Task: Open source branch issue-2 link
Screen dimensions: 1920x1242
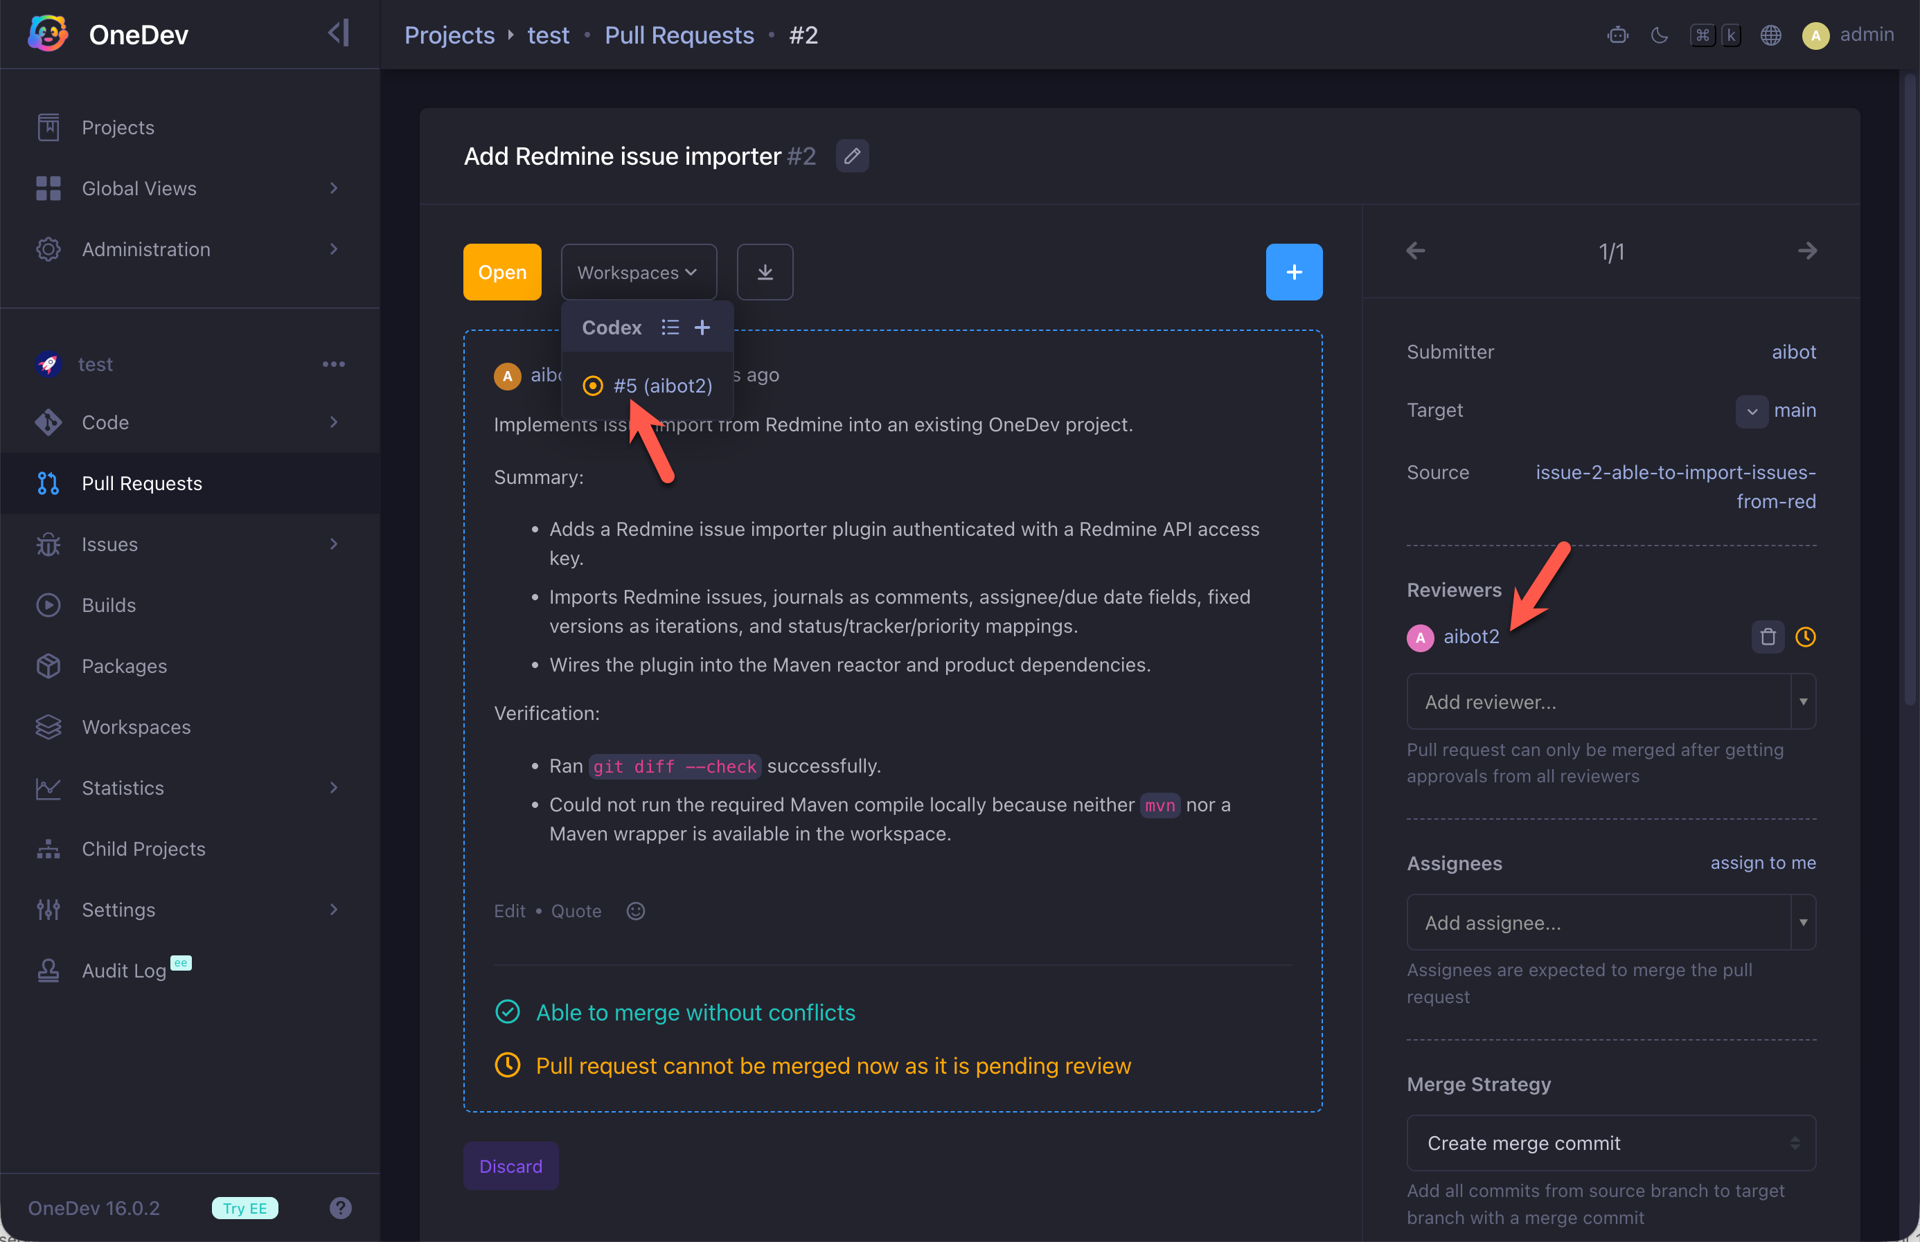Action: point(1675,487)
